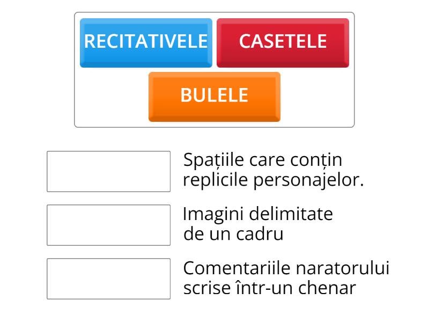Click empty tray area right of BULELE
The width and height of the screenshot is (429, 322).
click(x=316, y=97)
